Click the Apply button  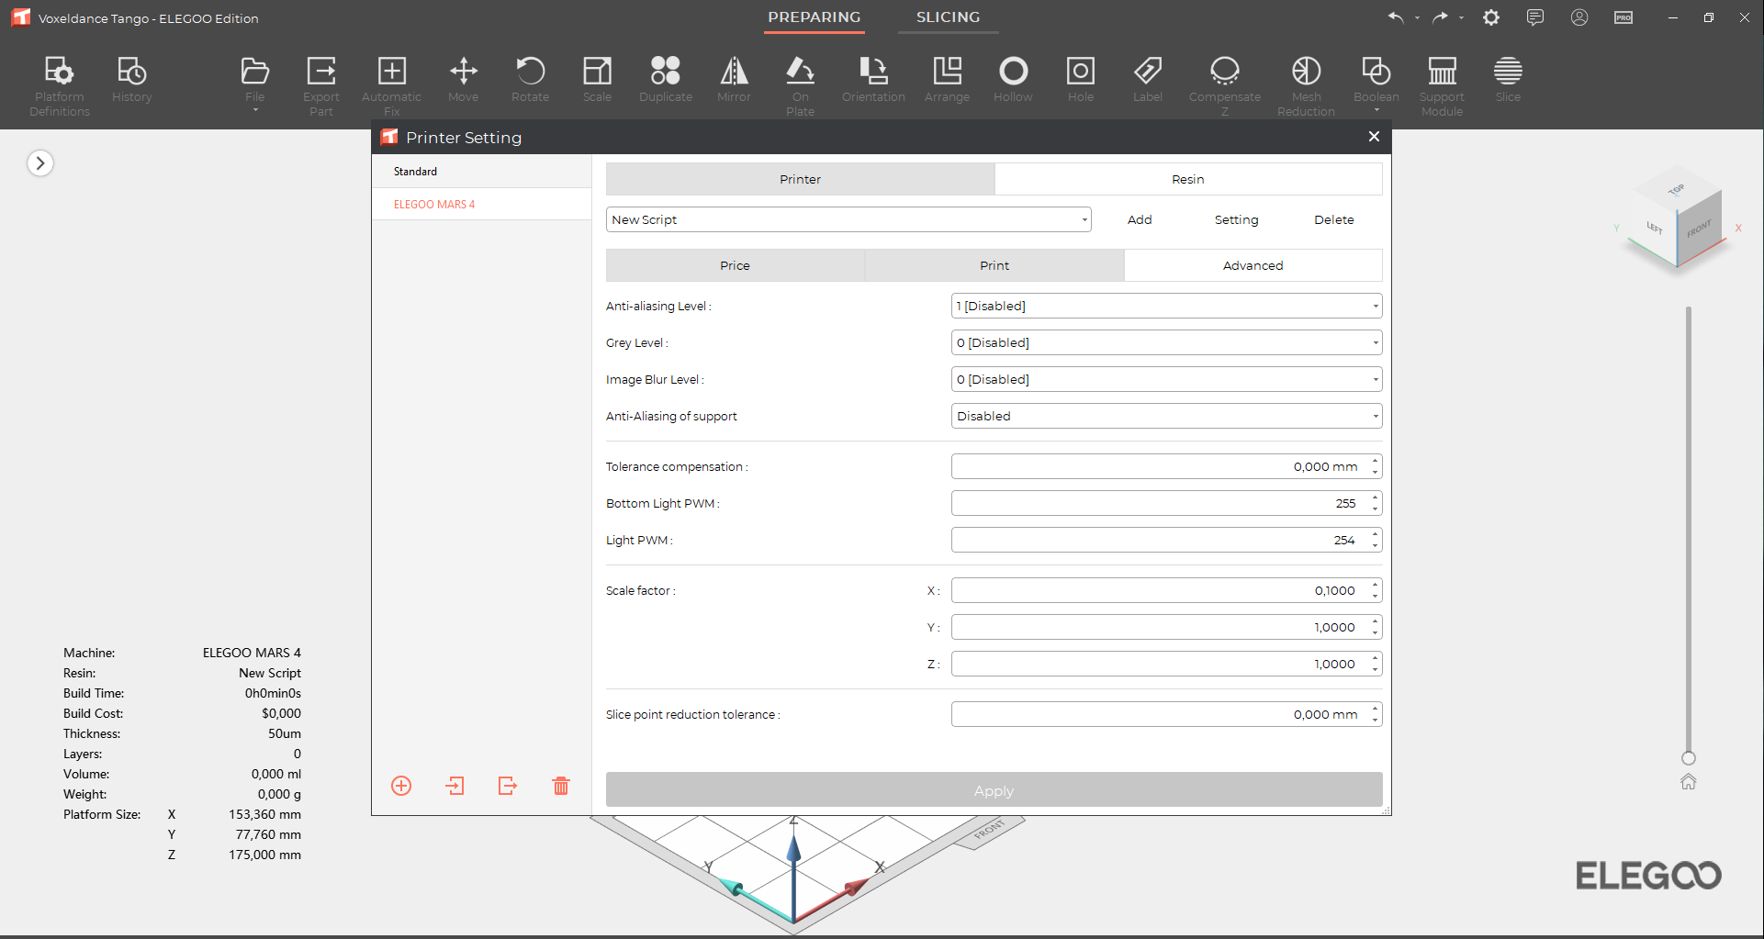[994, 790]
